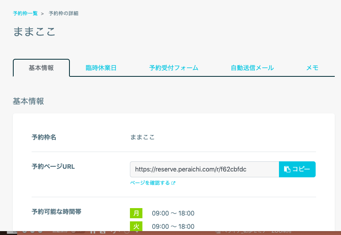
Task: Select the 基本情報 tab
Action: pyautogui.click(x=41, y=68)
